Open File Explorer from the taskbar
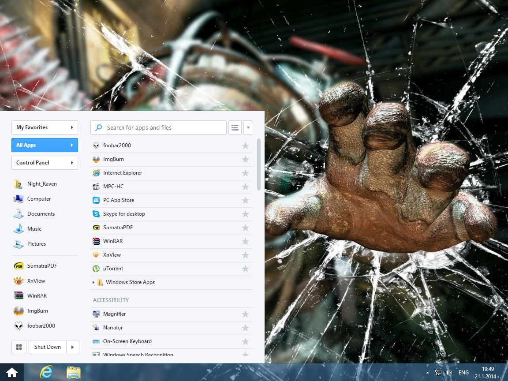This screenshot has width=508, height=381. 74,373
